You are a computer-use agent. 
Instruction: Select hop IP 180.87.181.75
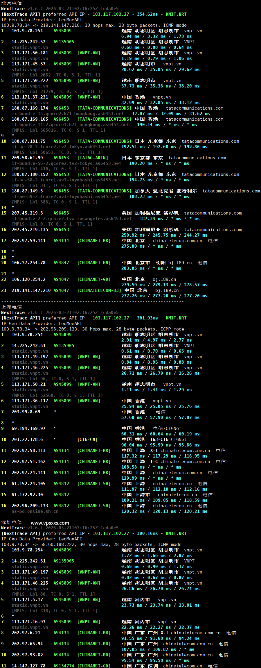point(28,141)
